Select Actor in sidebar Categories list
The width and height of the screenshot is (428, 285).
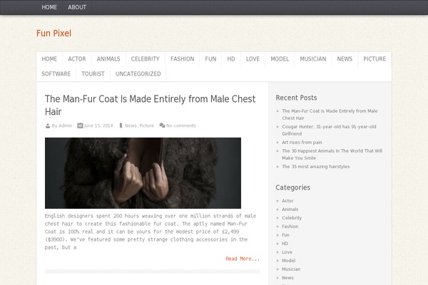coord(287,201)
